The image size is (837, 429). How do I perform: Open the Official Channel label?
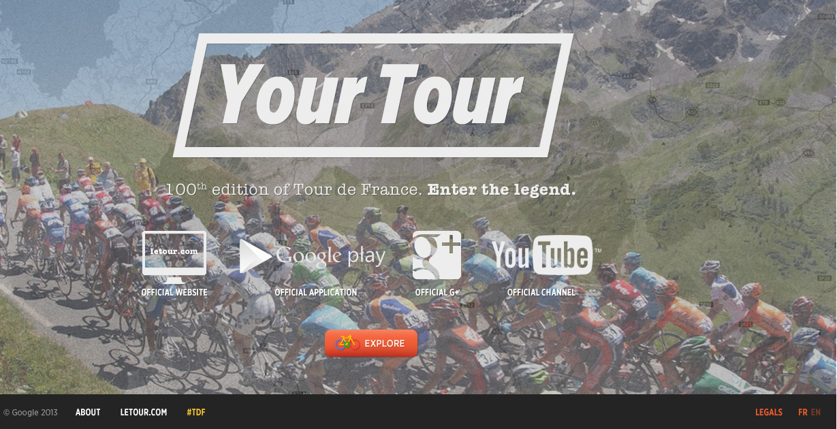(541, 293)
